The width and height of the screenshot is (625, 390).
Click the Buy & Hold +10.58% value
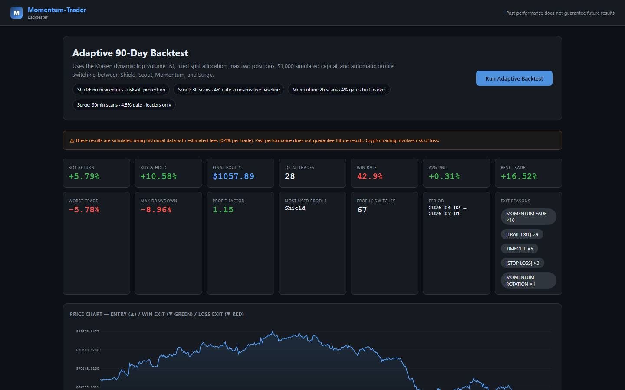point(159,176)
